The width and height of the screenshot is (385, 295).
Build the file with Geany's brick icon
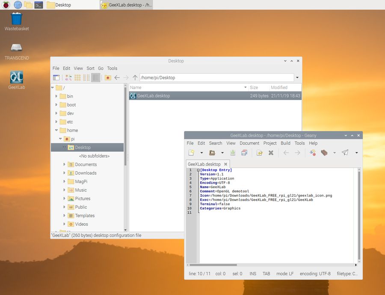pyautogui.click(x=324, y=153)
